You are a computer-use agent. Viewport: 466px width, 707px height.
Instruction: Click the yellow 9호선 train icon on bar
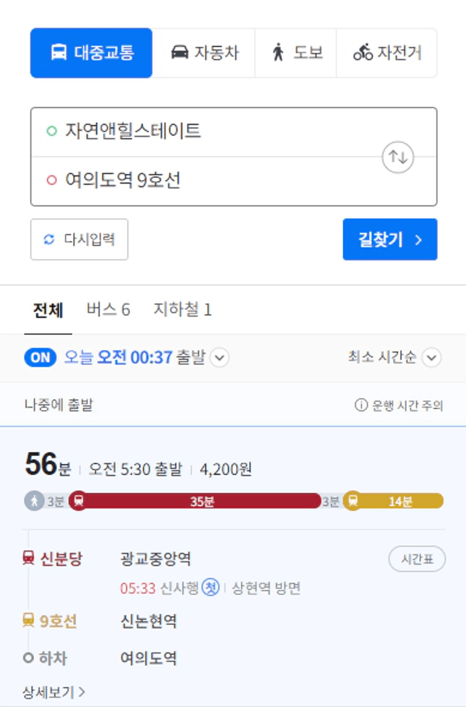coord(353,501)
